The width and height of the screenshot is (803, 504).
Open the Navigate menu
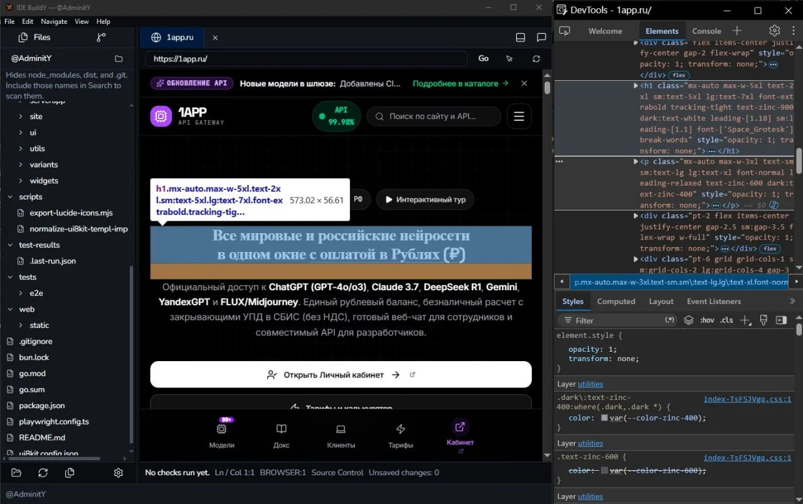click(54, 21)
